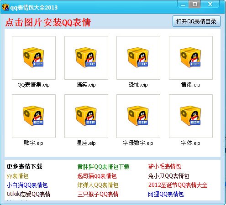226x205 pixels.
Task: Open the 2012圣诞节QQ表情大全 link
Action: click(178, 185)
